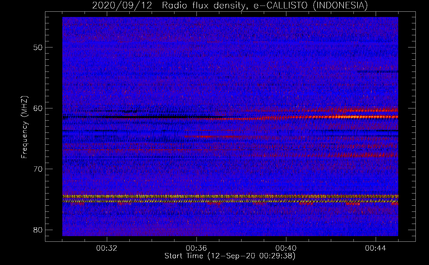The image size is (429, 265).
Task: Click the 00:40 time tick label
Action: pos(286,248)
